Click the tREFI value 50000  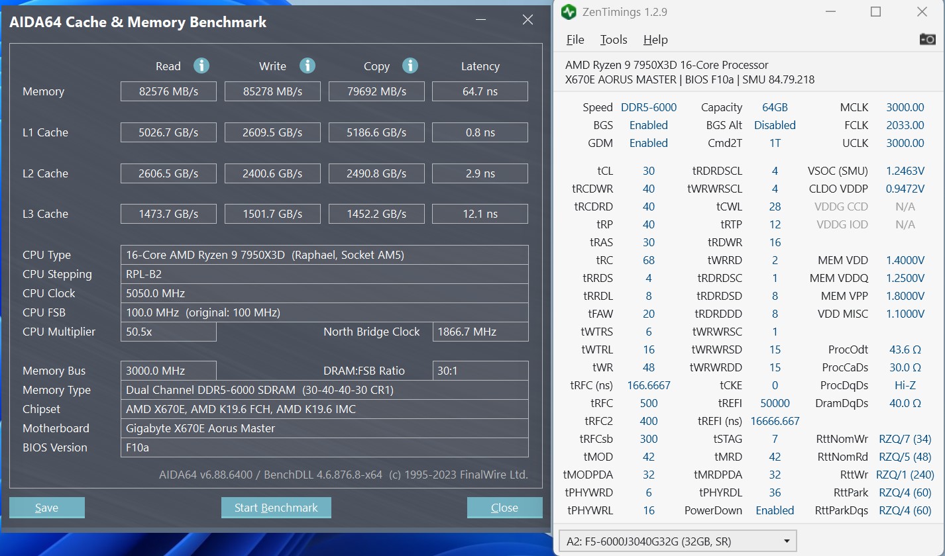775,403
